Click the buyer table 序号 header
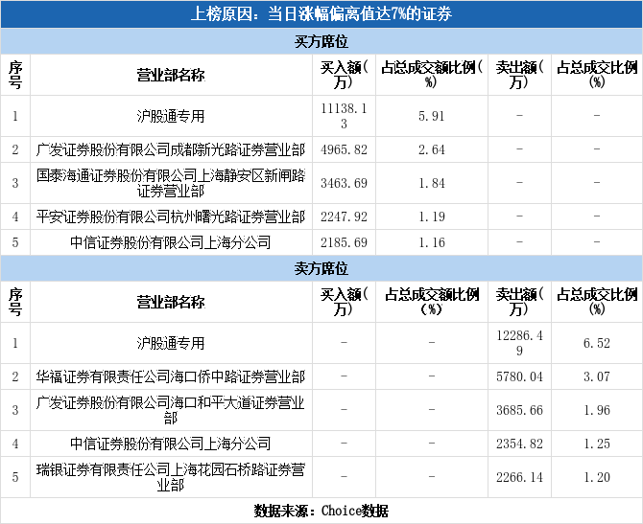The width and height of the screenshot is (643, 524). [x=15, y=75]
